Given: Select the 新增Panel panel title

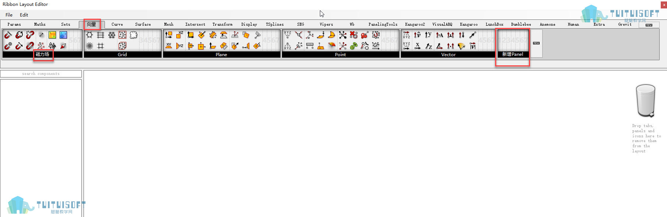Looking at the screenshot, I should [x=512, y=54].
